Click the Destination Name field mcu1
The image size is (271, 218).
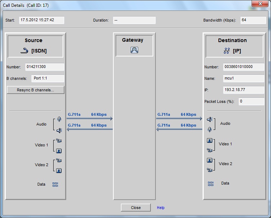tap(244, 78)
